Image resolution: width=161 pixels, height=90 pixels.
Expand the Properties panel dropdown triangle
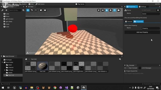coord(125,7)
